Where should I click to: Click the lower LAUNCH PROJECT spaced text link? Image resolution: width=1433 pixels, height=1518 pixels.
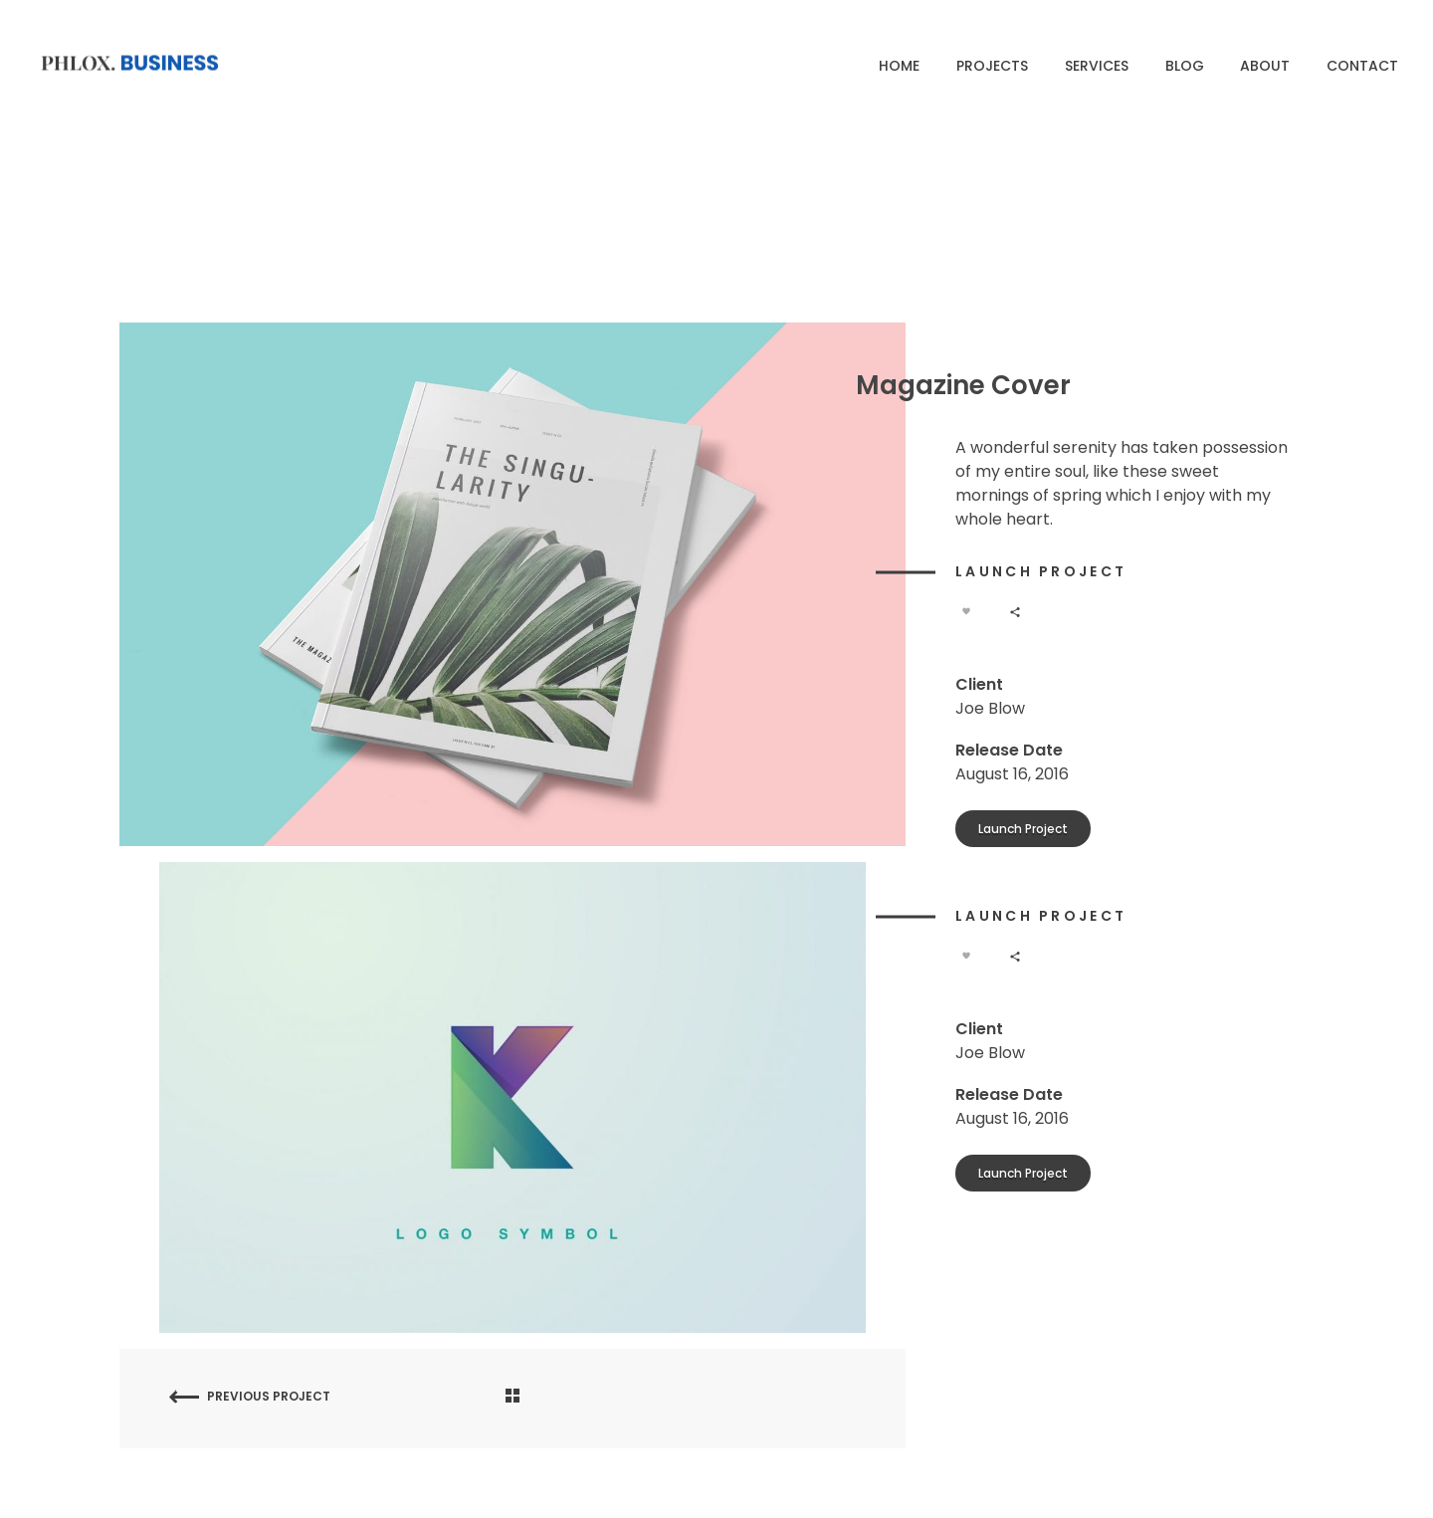1040,916
